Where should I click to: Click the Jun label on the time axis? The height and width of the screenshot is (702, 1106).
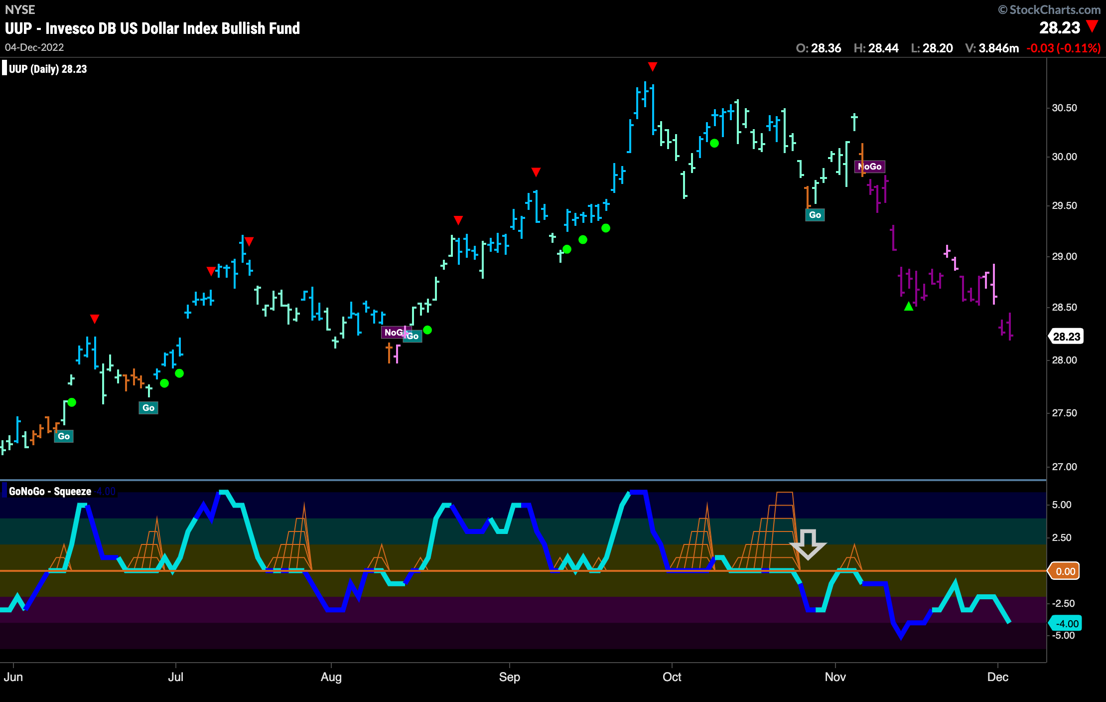13,677
